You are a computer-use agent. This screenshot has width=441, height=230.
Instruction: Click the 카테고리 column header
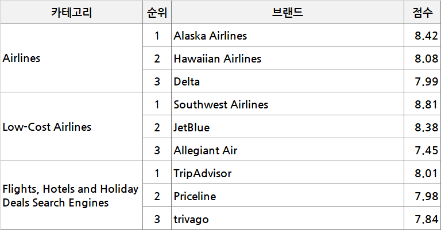coord(71,12)
